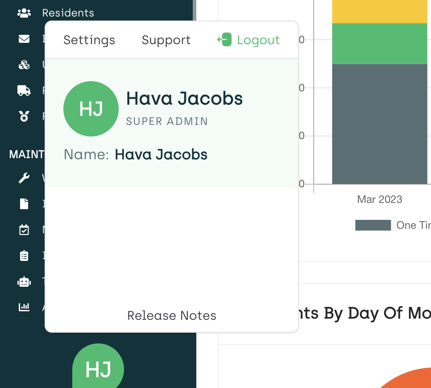Click the Logout link
Screen dimensions: 431x388
[x=259, y=40]
